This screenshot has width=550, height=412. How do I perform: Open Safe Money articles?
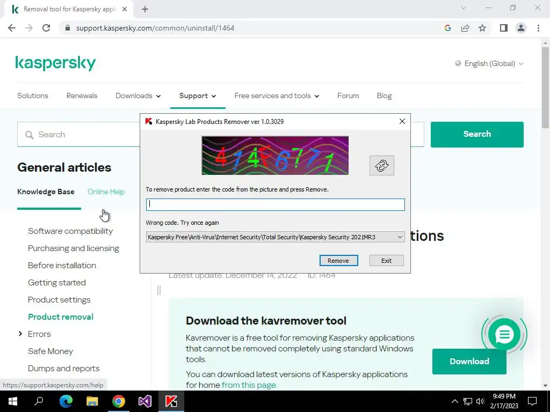click(x=50, y=351)
